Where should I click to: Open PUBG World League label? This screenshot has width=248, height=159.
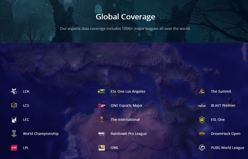pyautogui.click(x=227, y=148)
